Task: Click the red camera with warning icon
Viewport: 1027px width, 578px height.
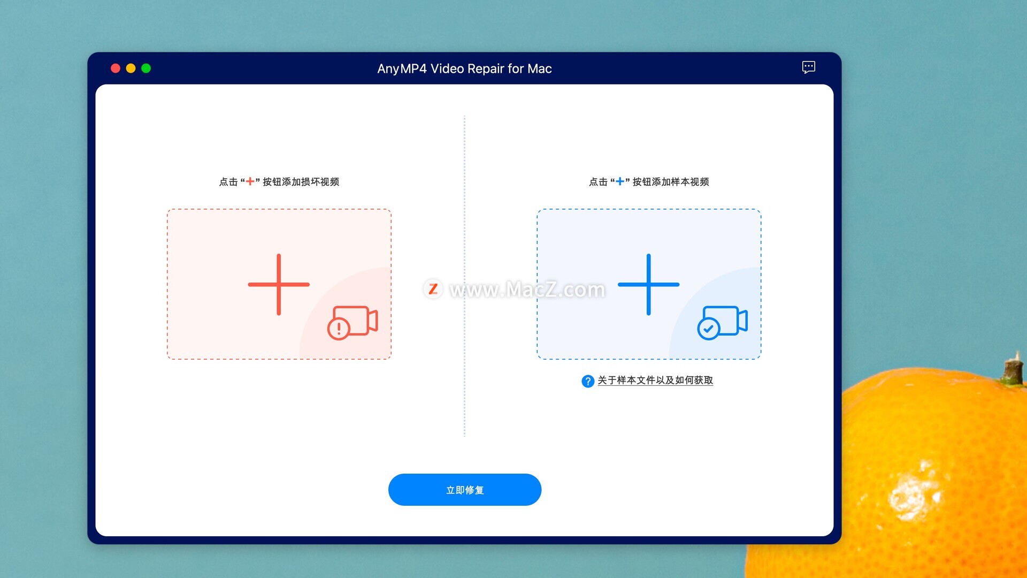Action: point(352,322)
